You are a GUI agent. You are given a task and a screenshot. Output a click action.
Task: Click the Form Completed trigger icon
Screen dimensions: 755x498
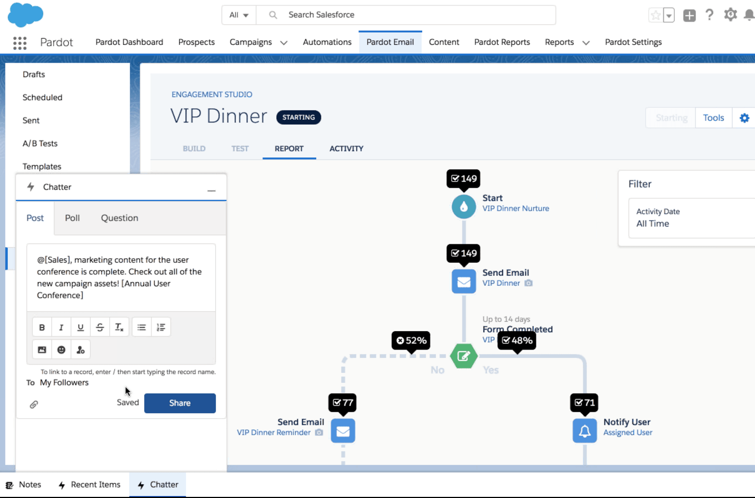pyautogui.click(x=464, y=356)
